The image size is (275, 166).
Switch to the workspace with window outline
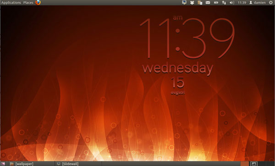253,164
